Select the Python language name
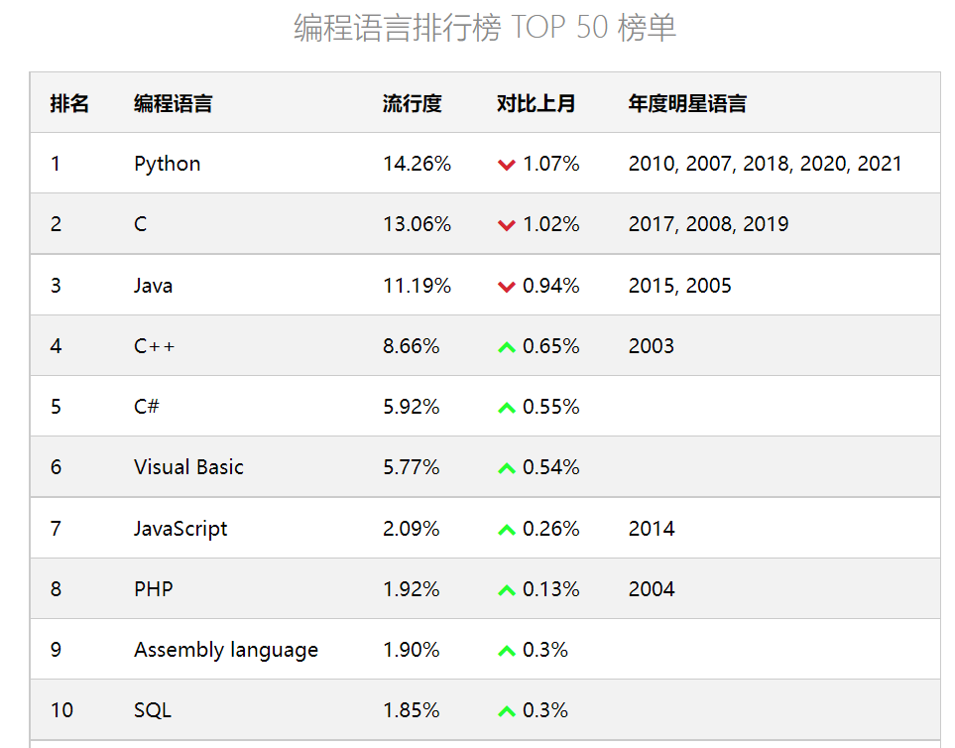Screen dimensions: 955x748 pos(168,164)
